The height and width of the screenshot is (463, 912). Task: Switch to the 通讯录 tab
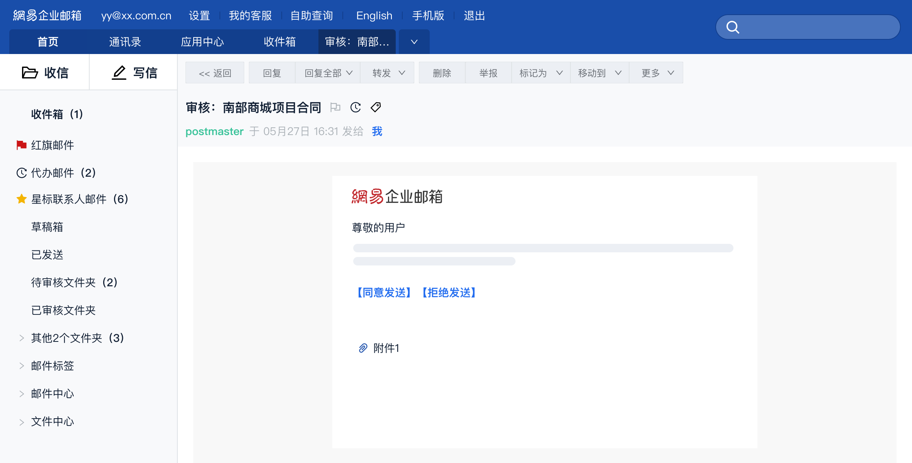click(125, 42)
